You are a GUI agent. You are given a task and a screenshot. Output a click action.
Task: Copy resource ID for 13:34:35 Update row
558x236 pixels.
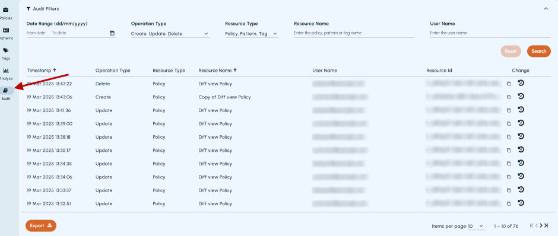pos(509,164)
